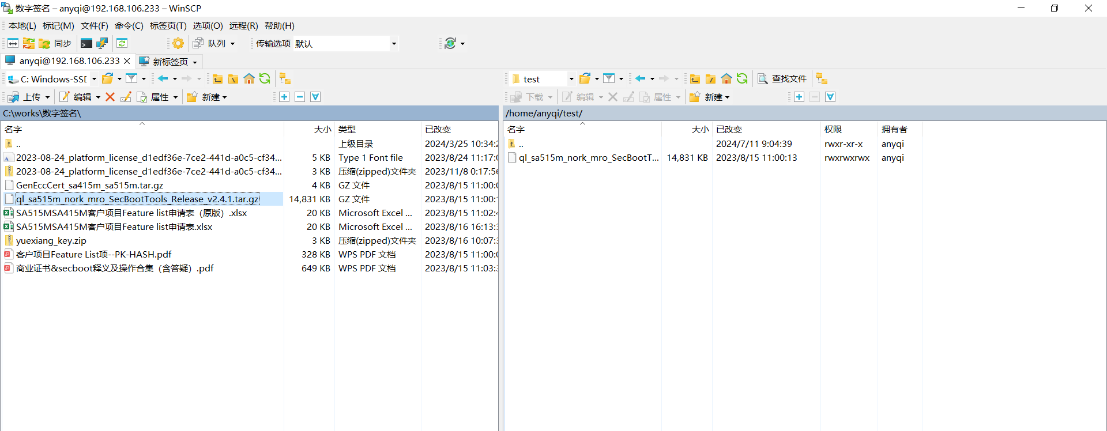Viewport: 1107px width, 431px height.
Task: Toggle remote directory tree icon
Action: [822, 79]
